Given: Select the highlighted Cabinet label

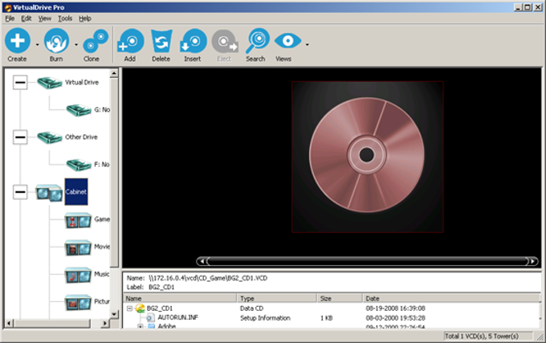Looking at the screenshot, I should coord(76,192).
